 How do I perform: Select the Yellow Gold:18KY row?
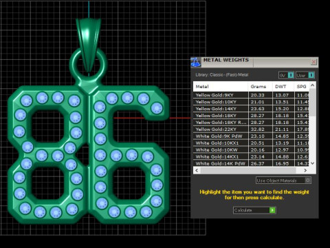point(252,116)
